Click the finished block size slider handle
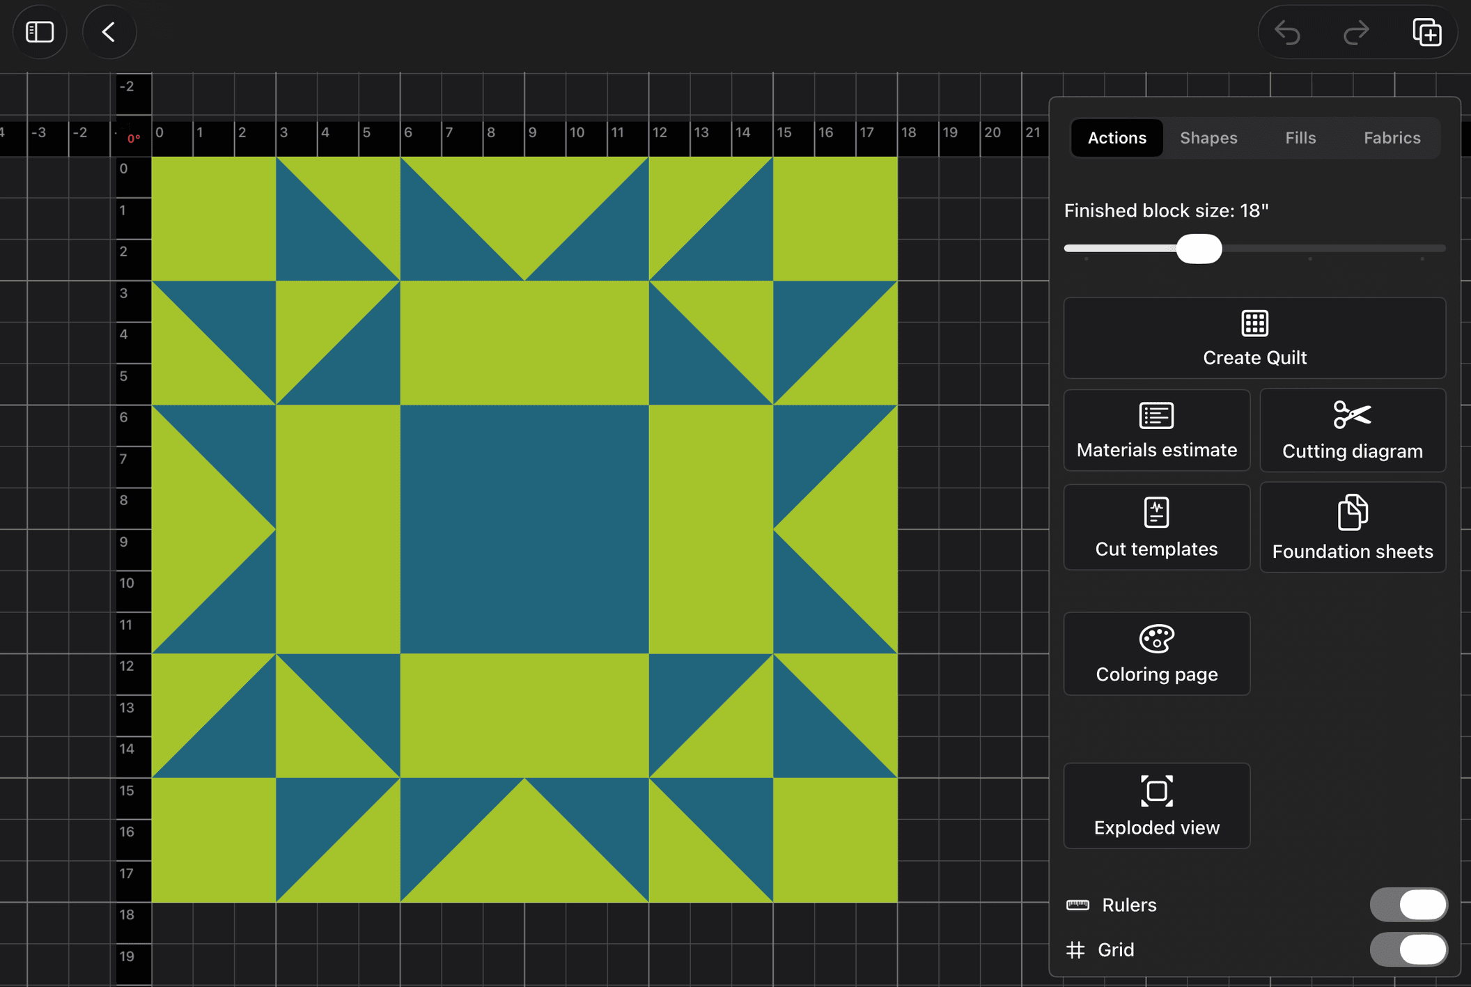Image resolution: width=1471 pixels, height=987 pixels. coord(1199,249)
